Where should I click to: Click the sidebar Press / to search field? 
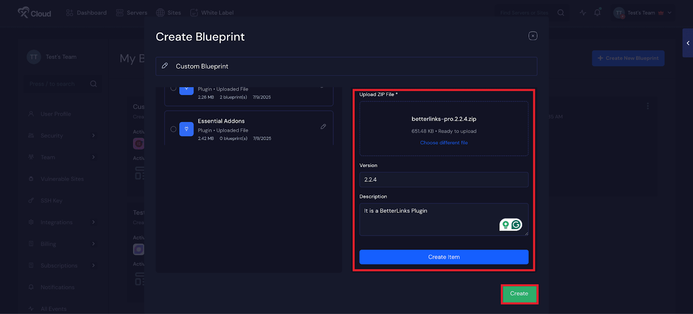(63, 84)
